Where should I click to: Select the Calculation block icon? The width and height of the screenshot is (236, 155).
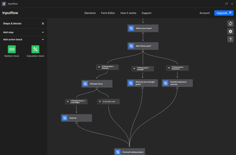click(35, 49)
